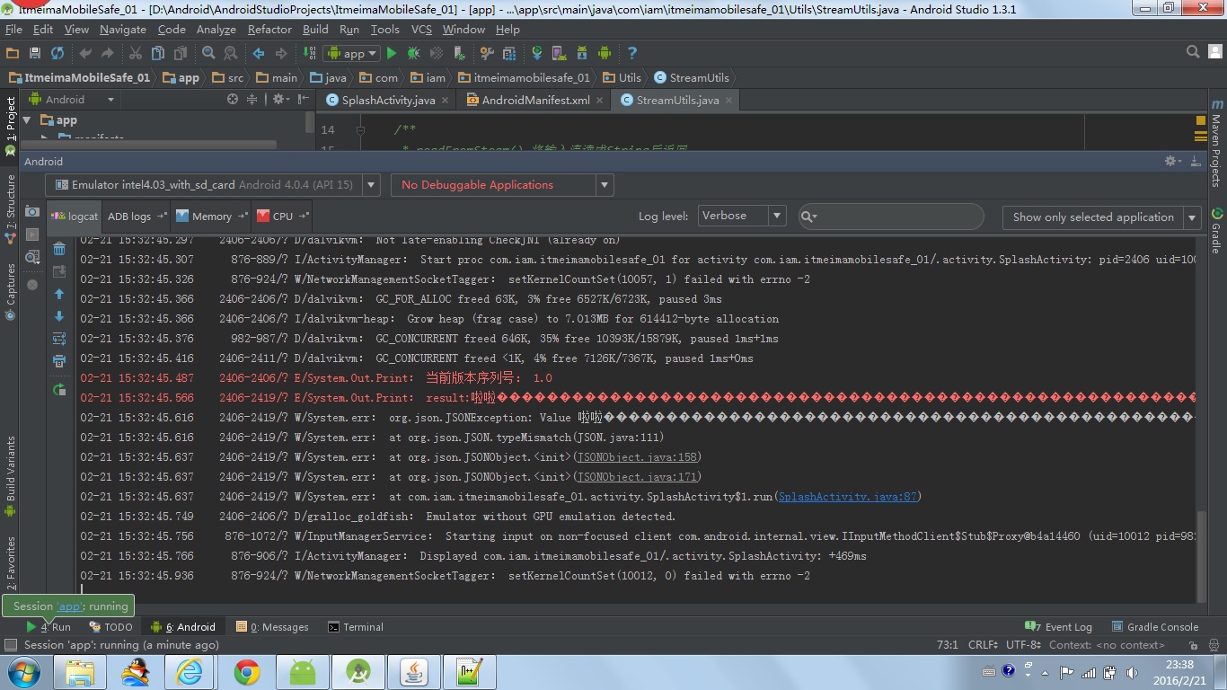Open the AVD Manager icon
This screenshot has height=690, width=1227.
coord(558,53)
